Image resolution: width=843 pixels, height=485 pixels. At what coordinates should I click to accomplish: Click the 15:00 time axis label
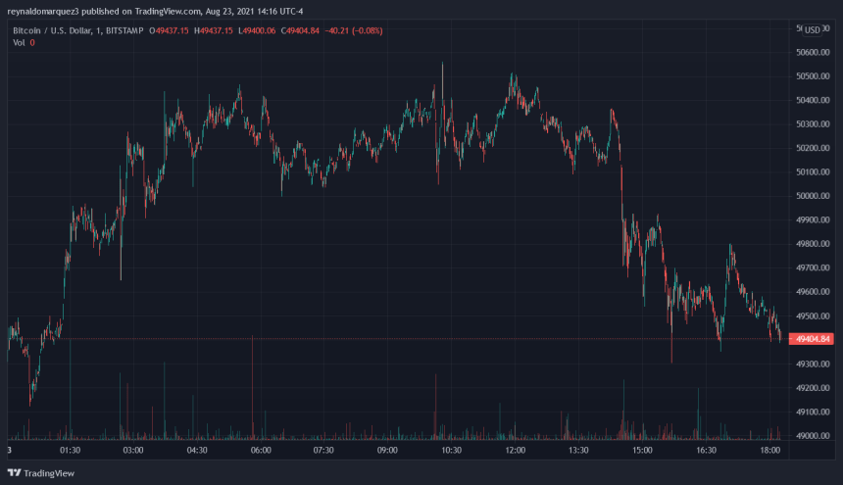pyautogui.click(x=642, y=450)
